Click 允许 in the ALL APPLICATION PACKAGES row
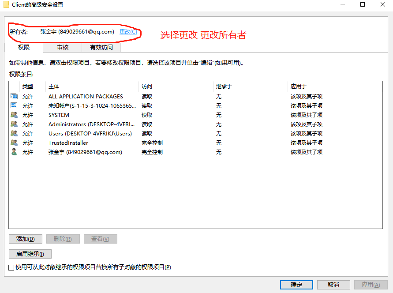This screenshot has width=393, height=293. point(28,97)
